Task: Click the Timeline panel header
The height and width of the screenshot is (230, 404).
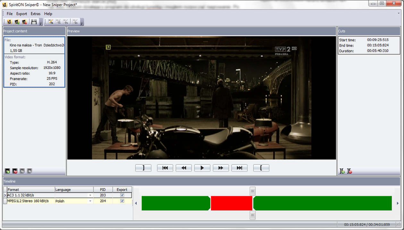Action: (x=201, y=181)
